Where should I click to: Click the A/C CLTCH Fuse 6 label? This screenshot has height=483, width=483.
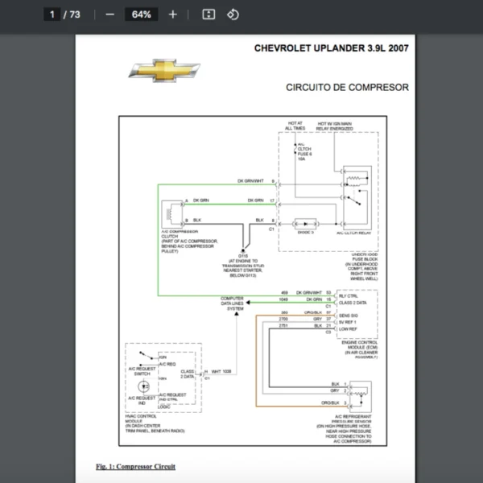[x=304, y=151]
